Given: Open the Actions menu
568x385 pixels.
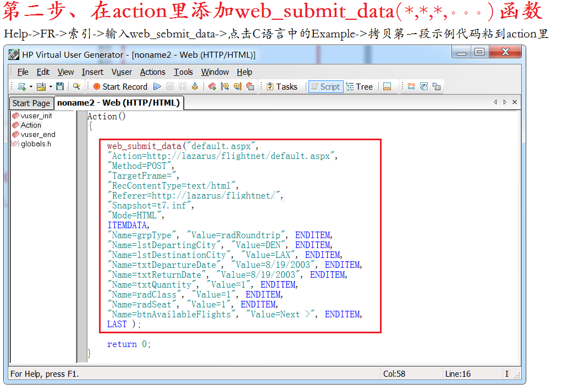Looking at the screenshot, I should [152, 72].
